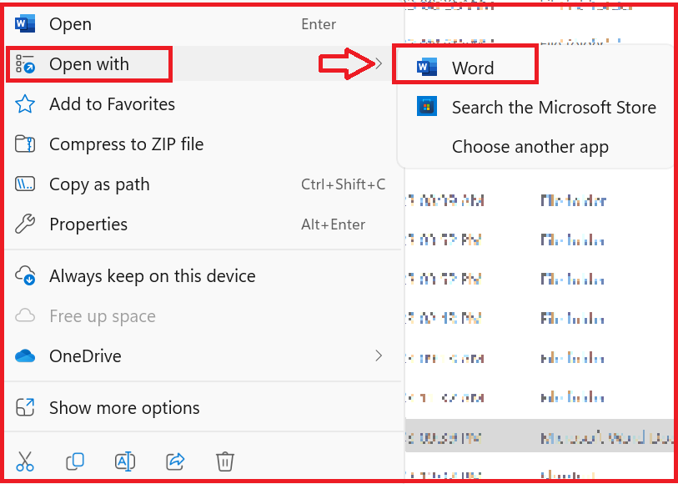Click the Show more options icon

point(25,407)
